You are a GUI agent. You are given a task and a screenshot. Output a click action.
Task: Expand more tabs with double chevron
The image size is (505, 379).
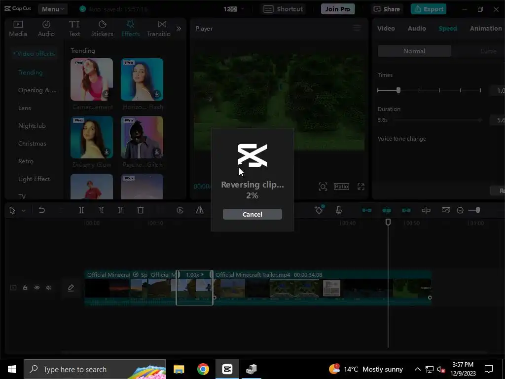click(x=179, y=28)
